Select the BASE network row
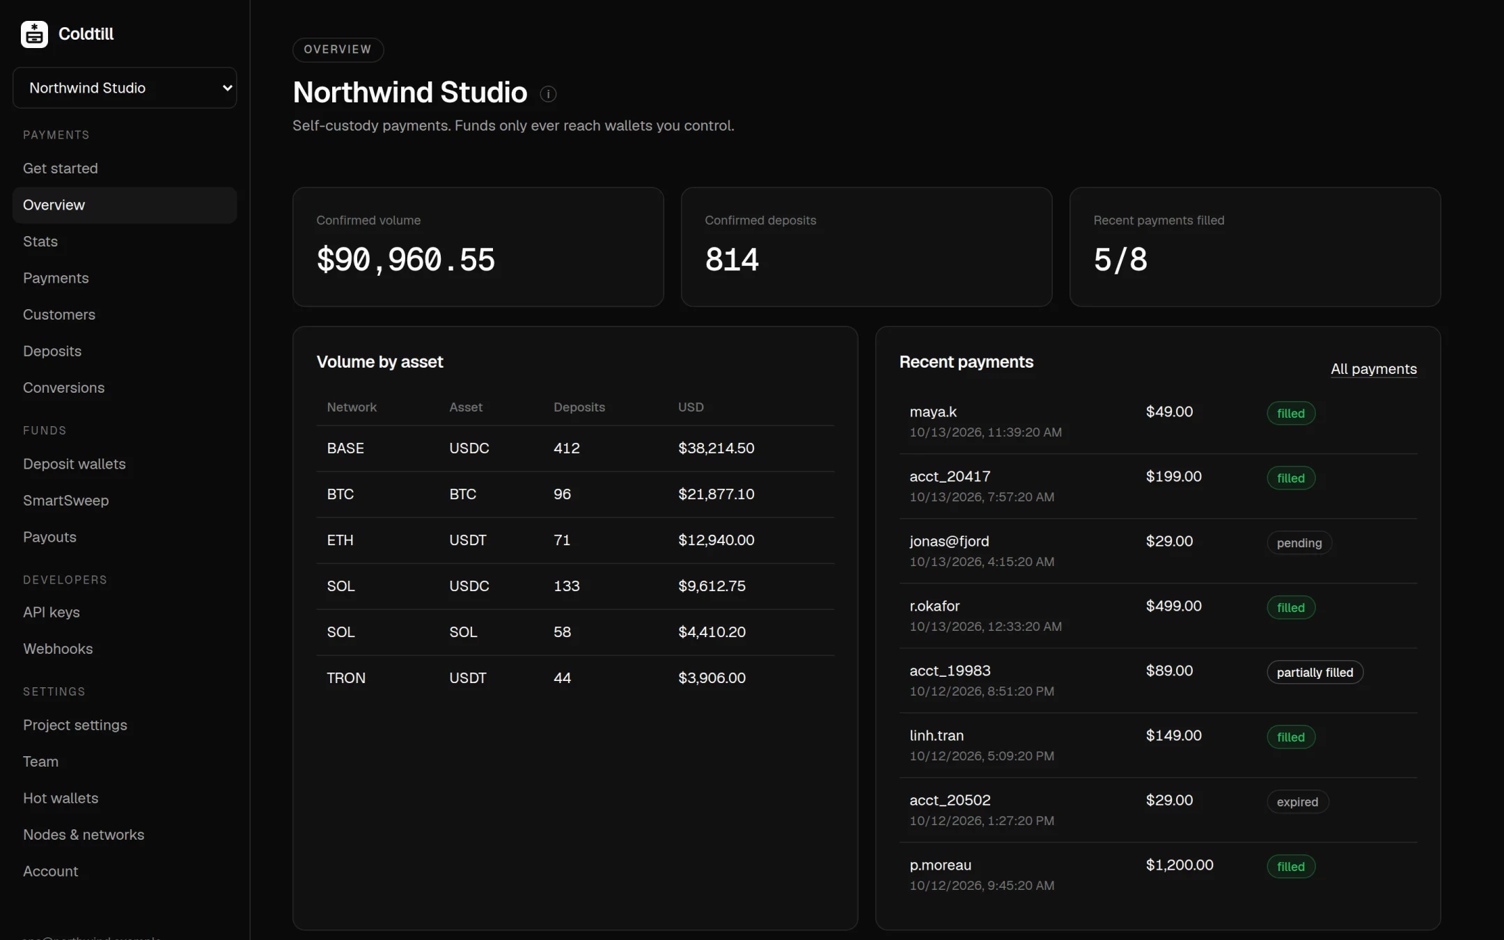The image size is (1504, 940). (575, 448)
